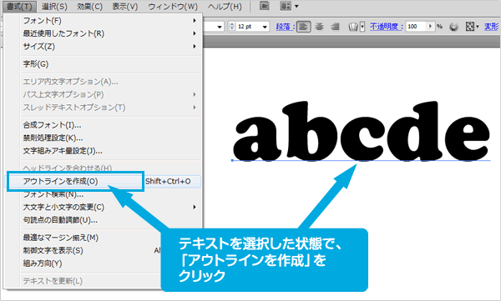The image size is (501, 301).
Task: Click the font size stepper arrows
Action: 232,27
